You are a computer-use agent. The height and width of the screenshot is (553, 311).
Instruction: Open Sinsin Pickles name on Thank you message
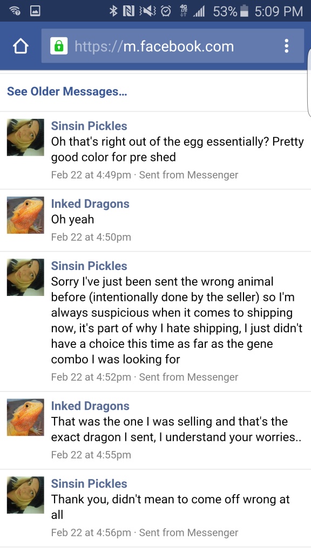tap(89, 483)
